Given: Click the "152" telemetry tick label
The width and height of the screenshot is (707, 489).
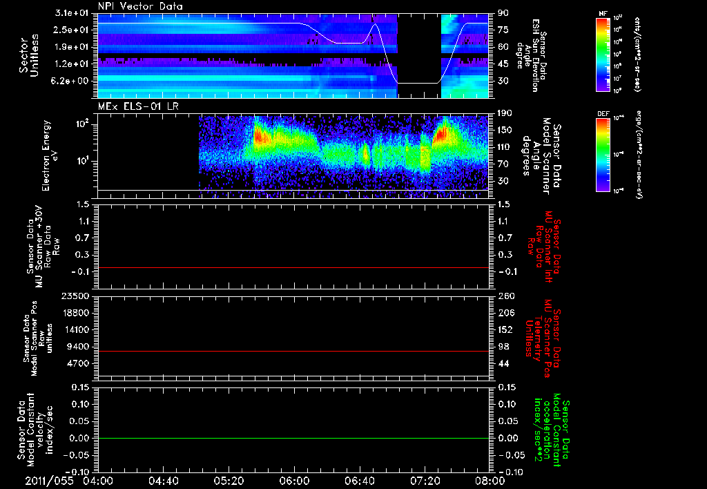Looking at the screenshot, I should coord(505,329).
